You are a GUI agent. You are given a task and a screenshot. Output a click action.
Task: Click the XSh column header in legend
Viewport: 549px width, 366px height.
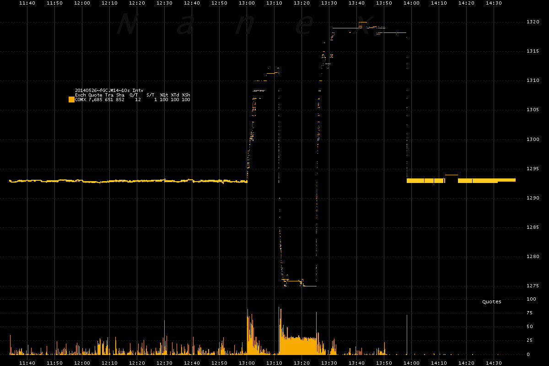coord(186,95)
